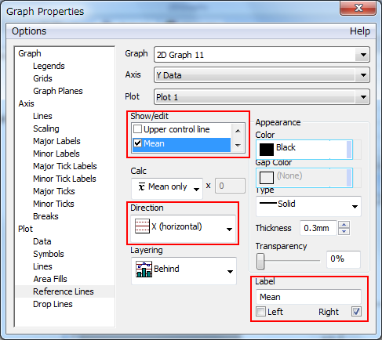This screenshot has width=382, height=340.
Task: Open the Options menu
Action: pos(29,31)
